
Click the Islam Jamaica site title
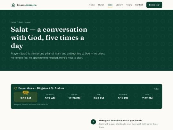point(27,5)
